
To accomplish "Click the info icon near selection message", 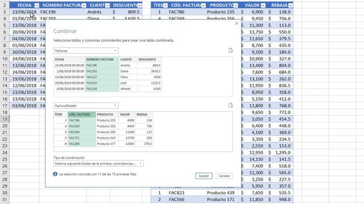I will pyautogui.click(x=55, y=174).
